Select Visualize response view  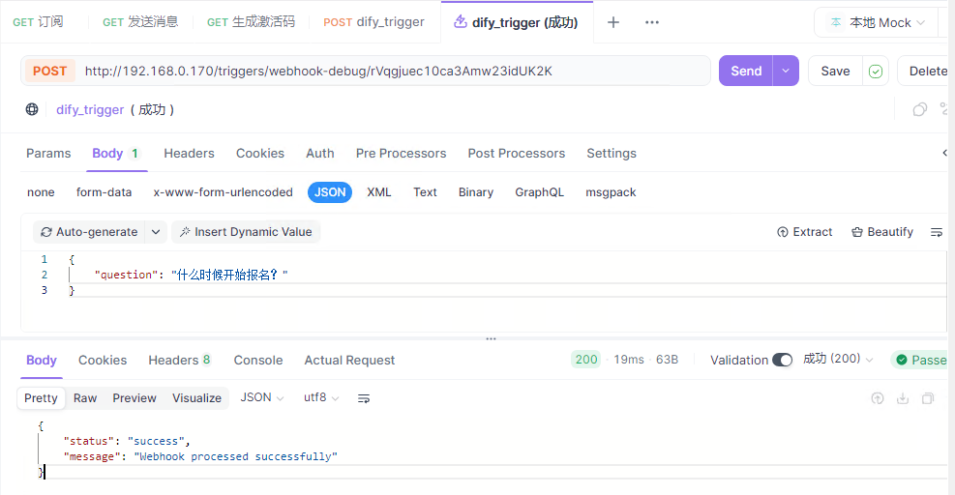pyautogui.click(x=196, y=398)
